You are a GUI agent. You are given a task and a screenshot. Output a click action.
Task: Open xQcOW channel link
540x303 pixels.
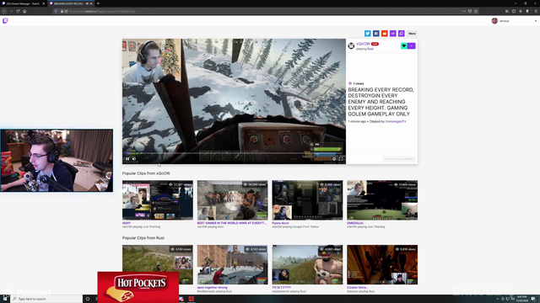(363, 44)
